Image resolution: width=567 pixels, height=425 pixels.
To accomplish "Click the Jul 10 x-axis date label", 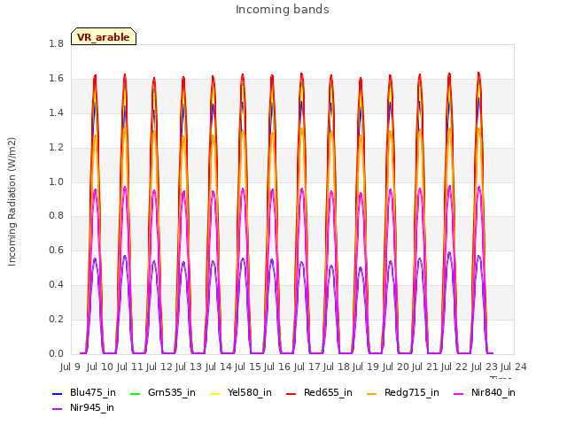I will click(100, 367).
